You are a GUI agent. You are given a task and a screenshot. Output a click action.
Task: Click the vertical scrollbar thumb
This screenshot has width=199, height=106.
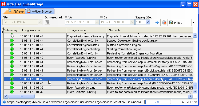pyautogui.click(x=195, y=86)
